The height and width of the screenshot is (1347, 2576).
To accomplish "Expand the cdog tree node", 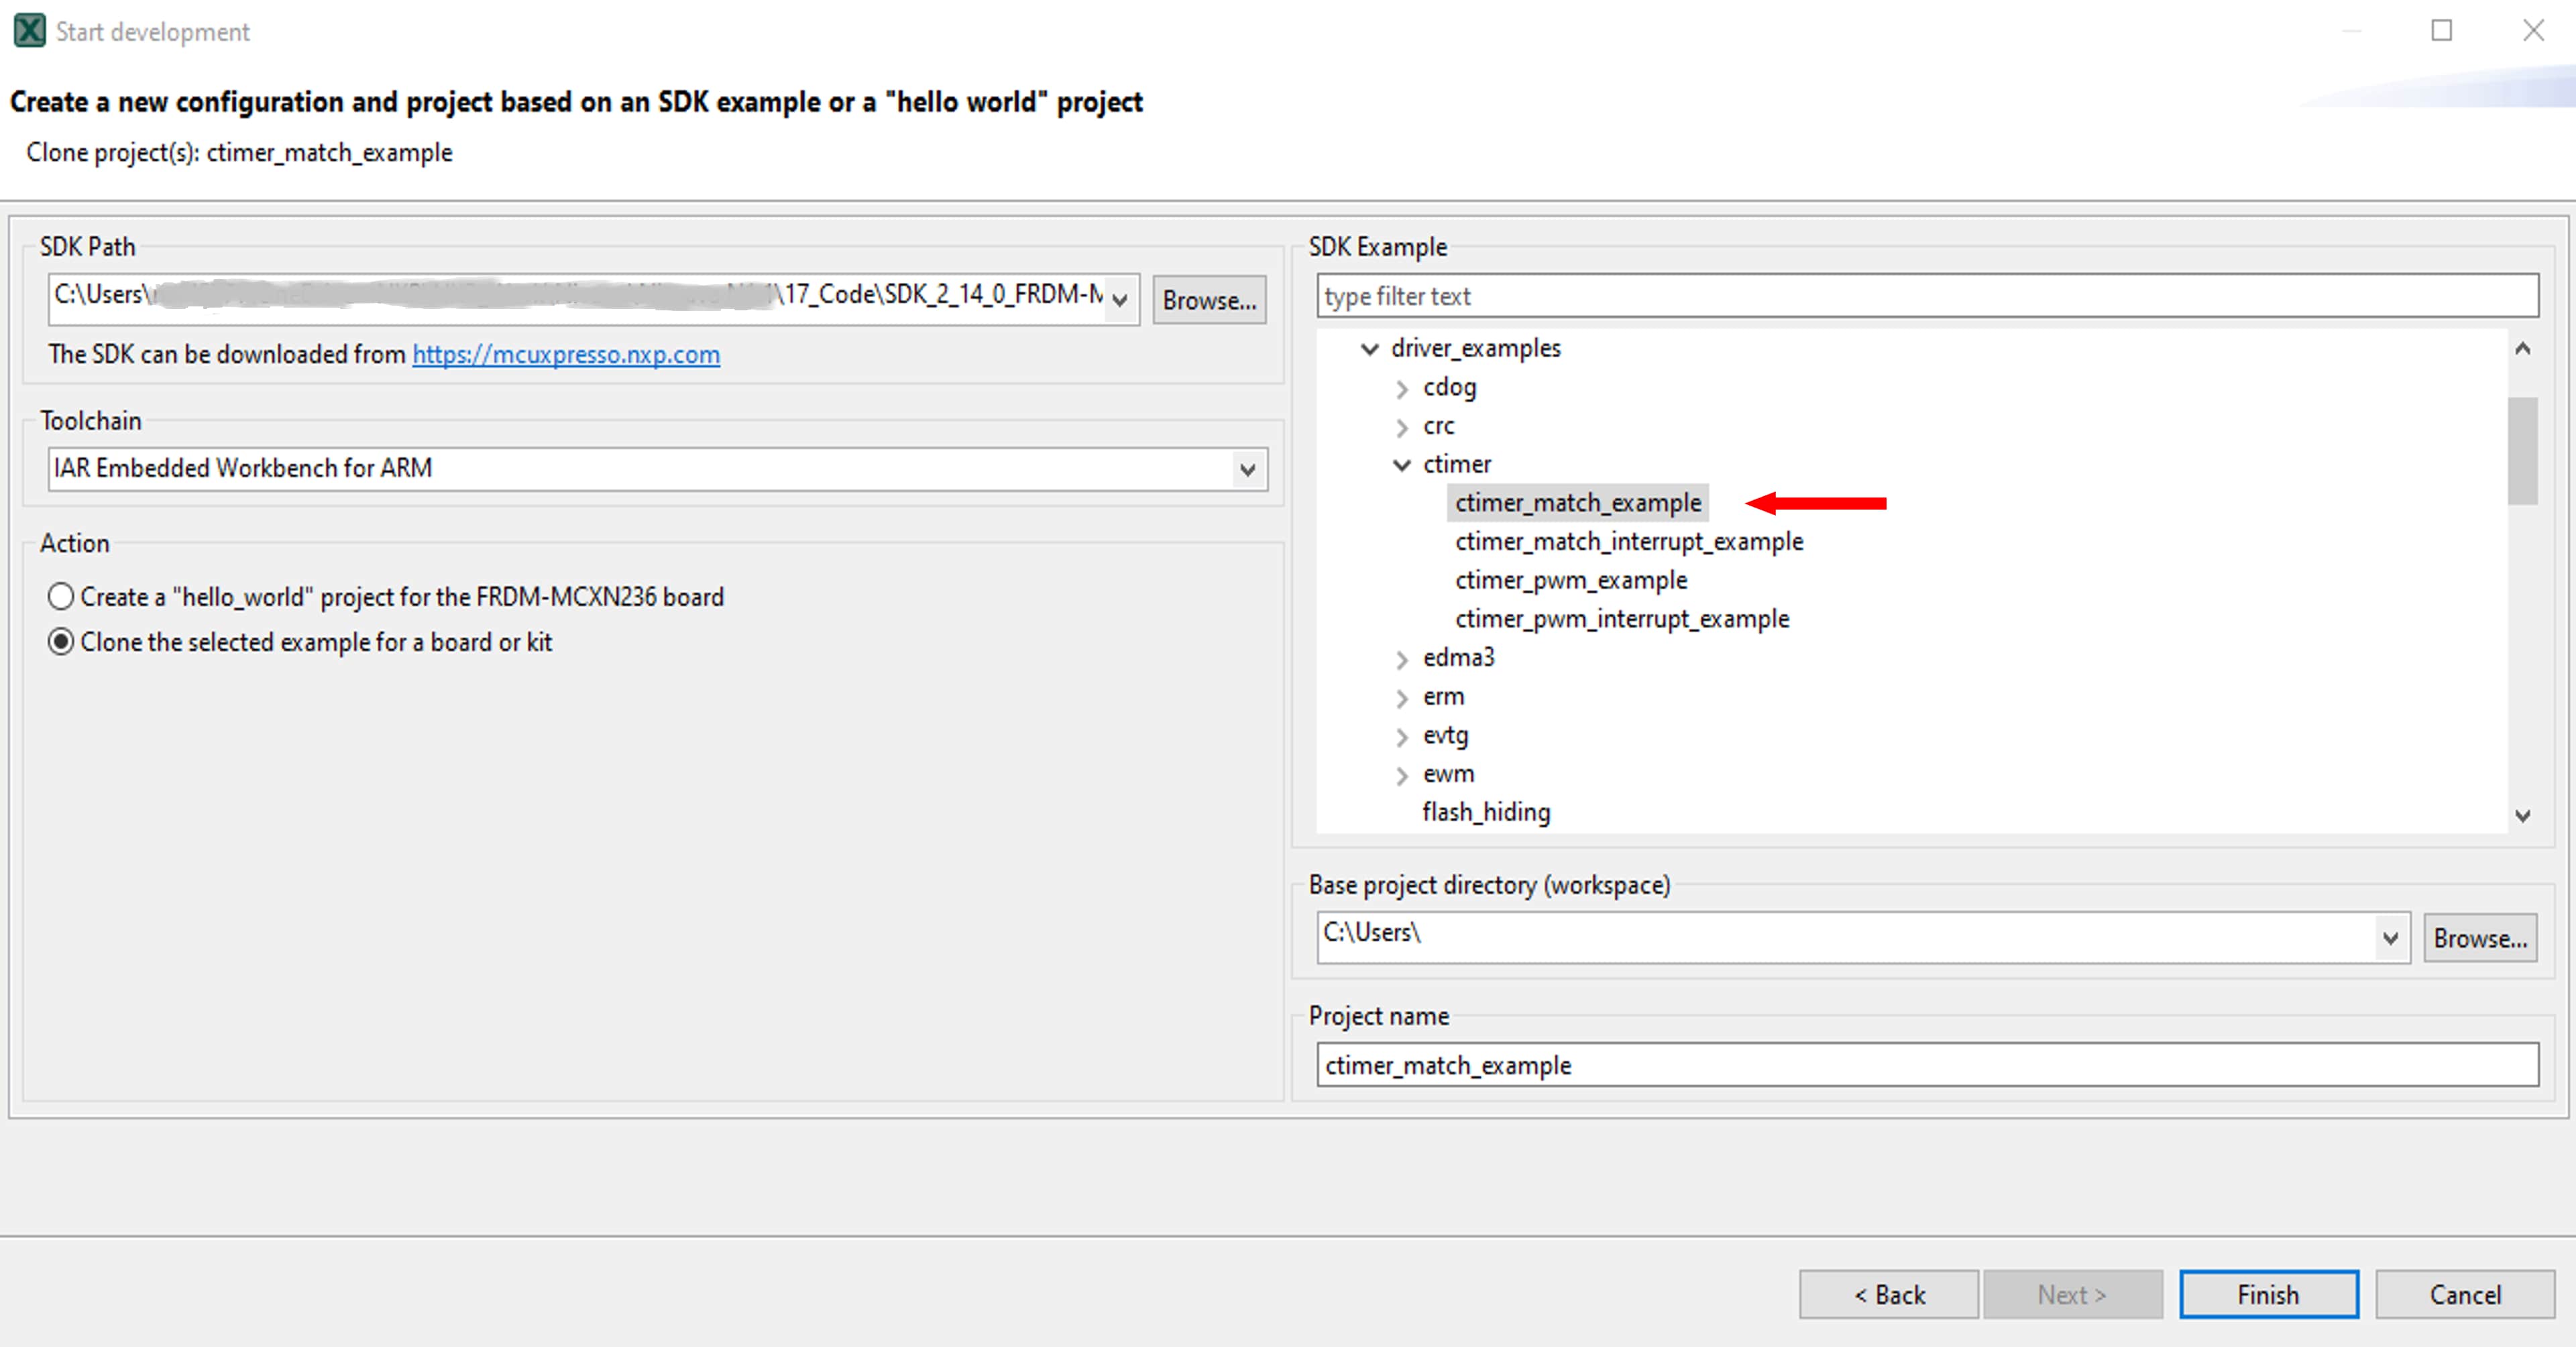I will (x=1402, y=388).
